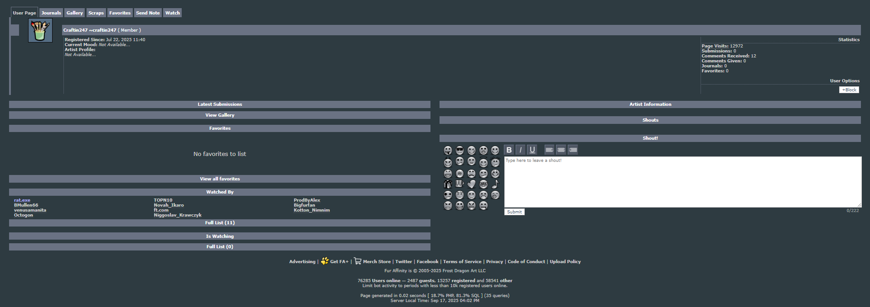Switch to the User Page tab
The width and height of the screenshot is (870, 307).
click(24, 13)
